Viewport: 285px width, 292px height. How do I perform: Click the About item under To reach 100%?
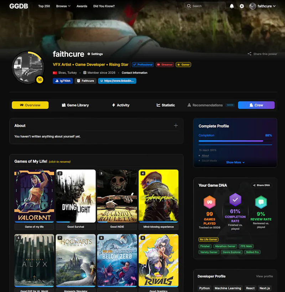[x=205, y=156]
